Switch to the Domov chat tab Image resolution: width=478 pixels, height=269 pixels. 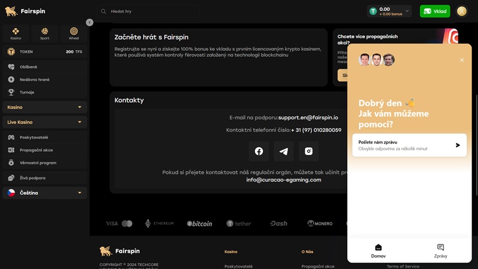click(378, 250)
